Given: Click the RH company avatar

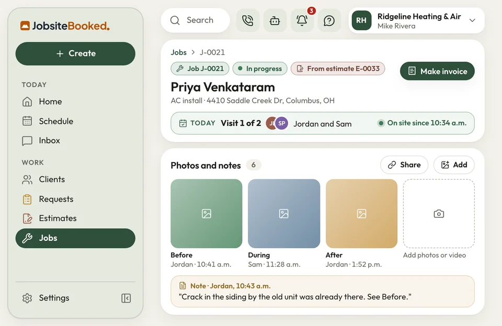Looking at the screenshot, I should (x=361, y=20).
